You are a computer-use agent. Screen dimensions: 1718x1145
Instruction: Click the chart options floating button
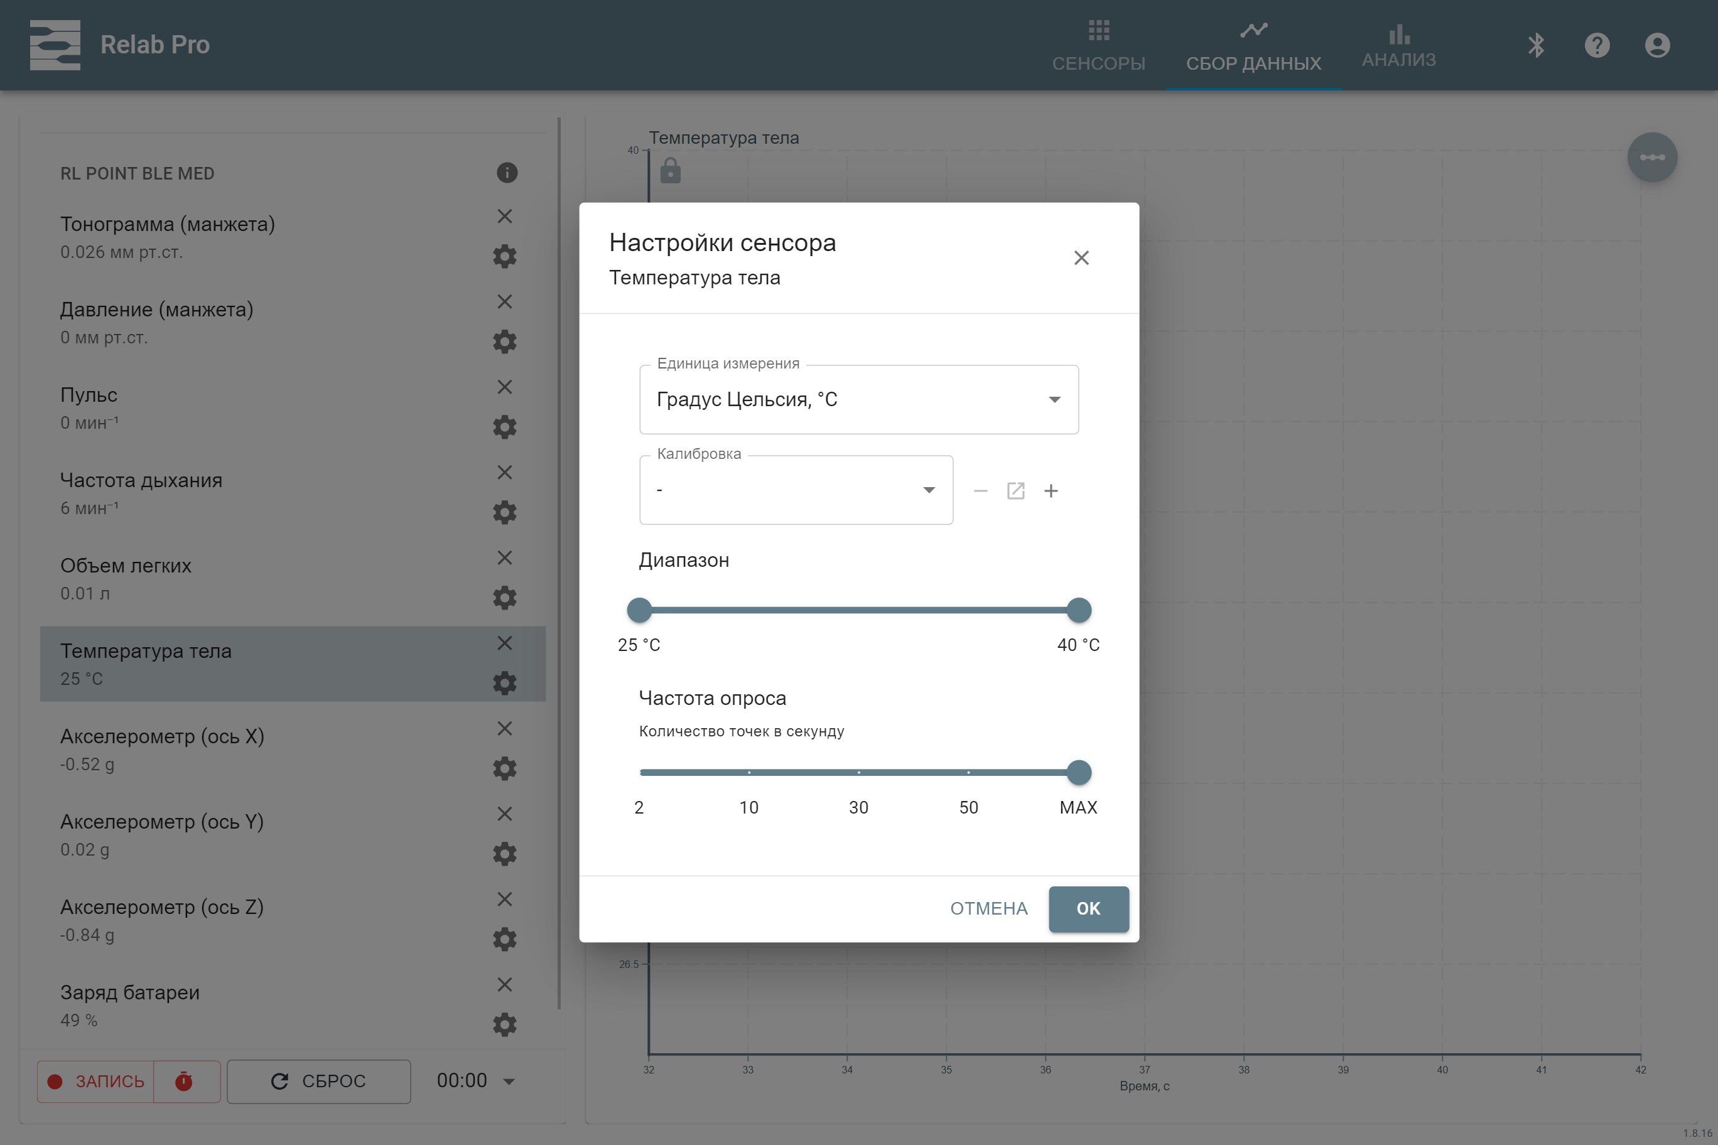click(1651, 158)
